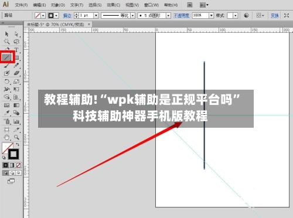Open the fill color dropdown arrow

point(43,15)
